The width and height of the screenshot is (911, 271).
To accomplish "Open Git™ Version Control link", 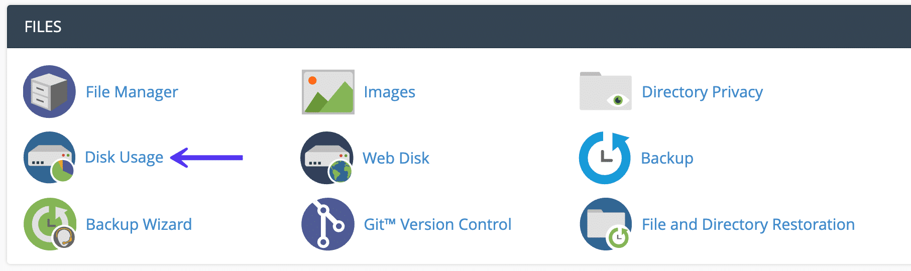I will pos(437,224).
